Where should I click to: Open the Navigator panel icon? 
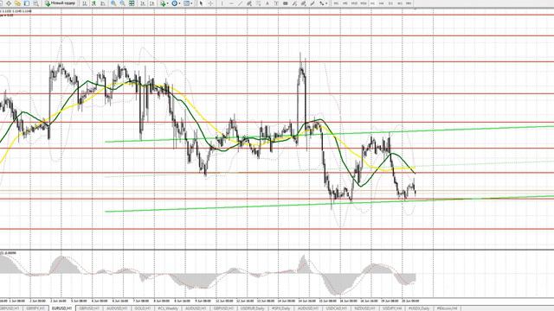point(17,3)
